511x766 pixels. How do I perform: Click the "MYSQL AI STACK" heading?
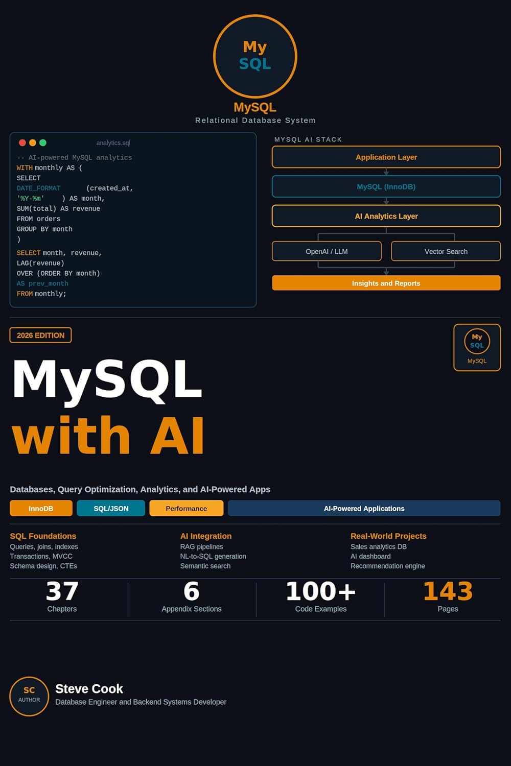(x=308, y=139)
